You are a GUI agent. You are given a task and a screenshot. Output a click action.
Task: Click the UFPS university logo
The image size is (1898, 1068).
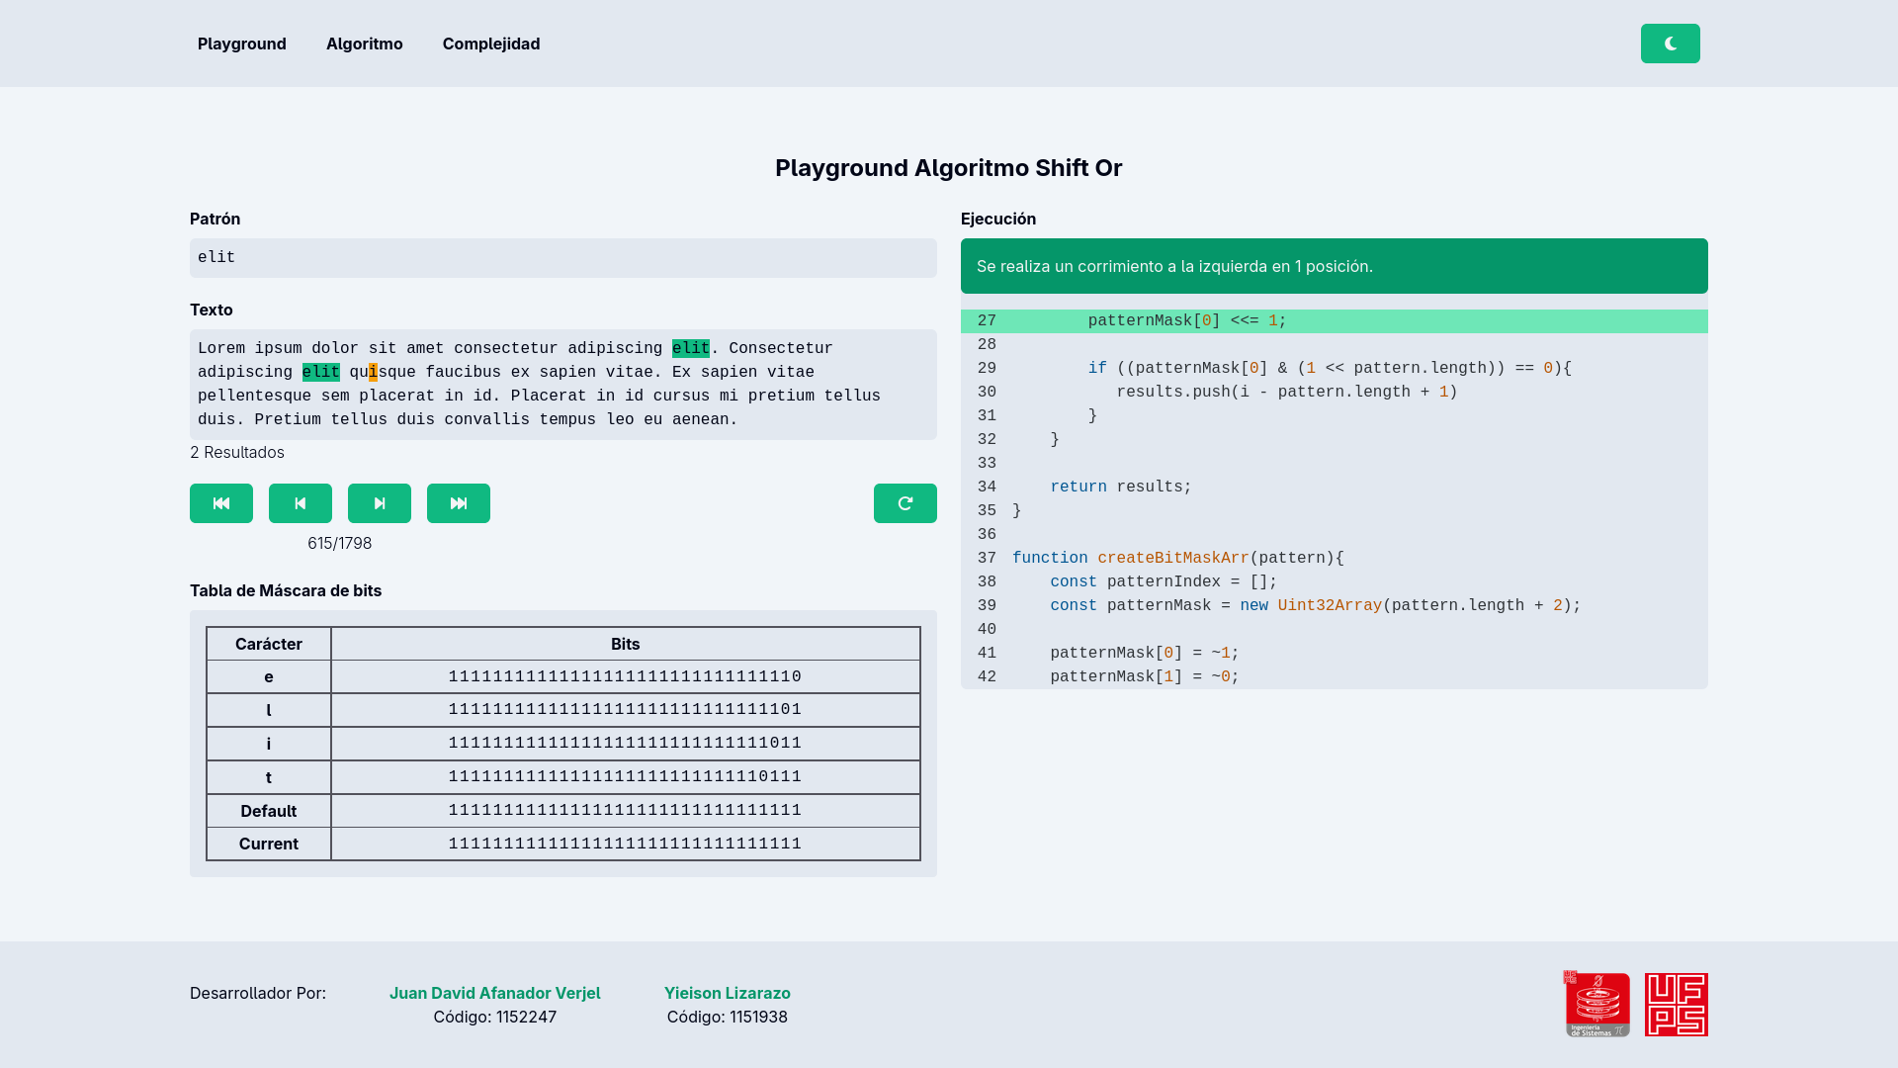point(1676,1004)
